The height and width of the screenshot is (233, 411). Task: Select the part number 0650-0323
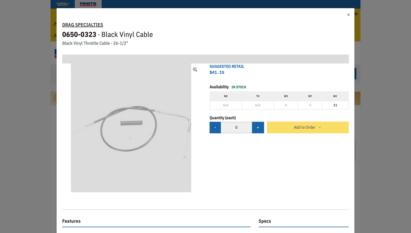tap(79, 34)
